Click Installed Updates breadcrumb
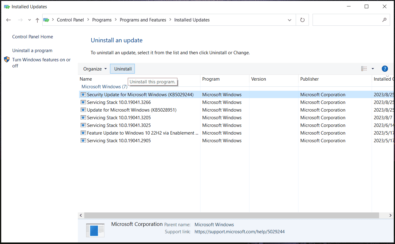395x244 pixels. [192, 20]
